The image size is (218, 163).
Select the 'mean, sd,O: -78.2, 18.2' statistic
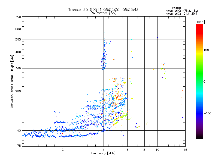point(181,11)
